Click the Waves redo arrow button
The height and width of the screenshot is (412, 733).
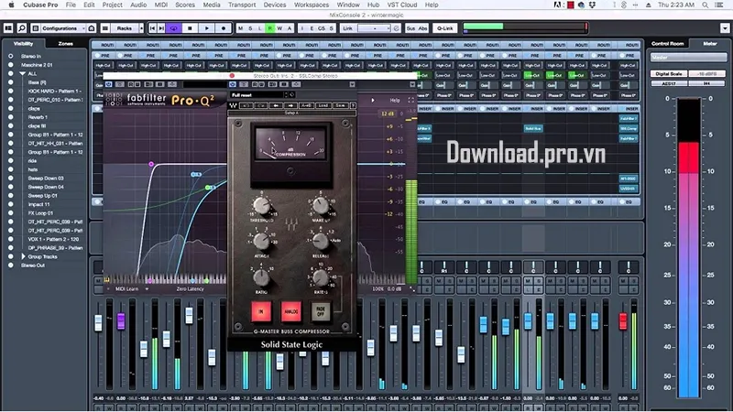pos(261,105)
